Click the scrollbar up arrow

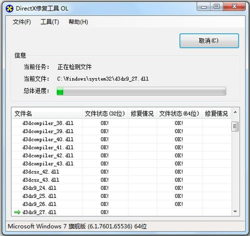click(x=235, y=112)
